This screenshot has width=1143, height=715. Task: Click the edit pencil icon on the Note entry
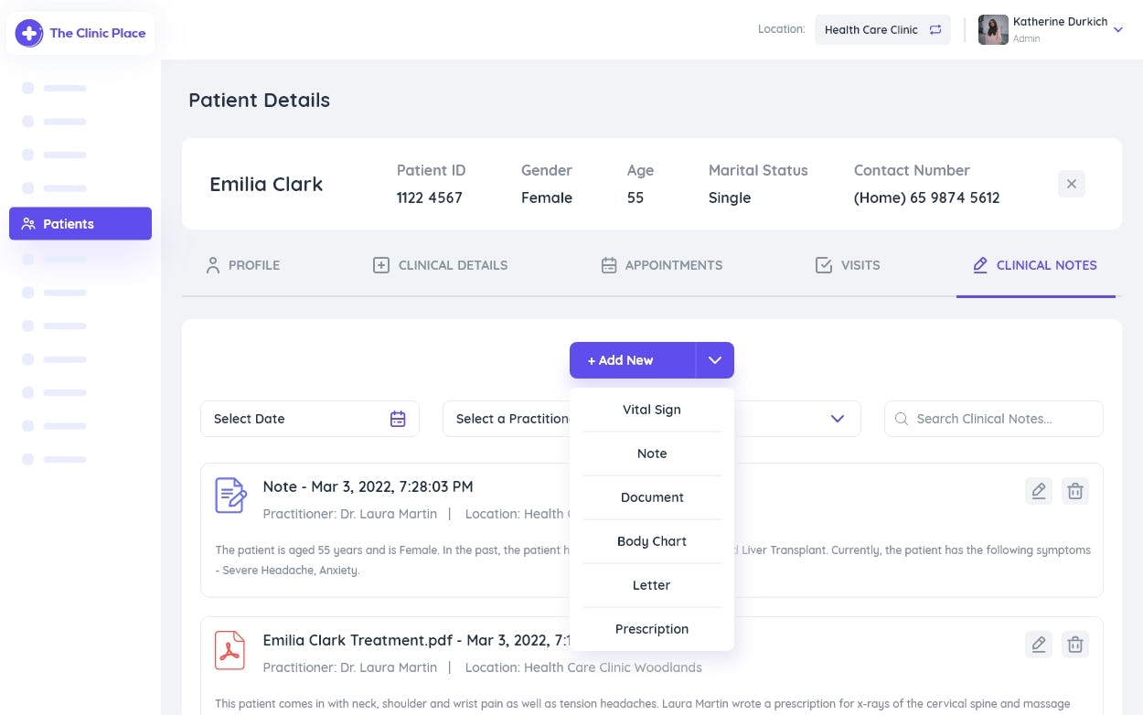click(x=1039, y=491)
